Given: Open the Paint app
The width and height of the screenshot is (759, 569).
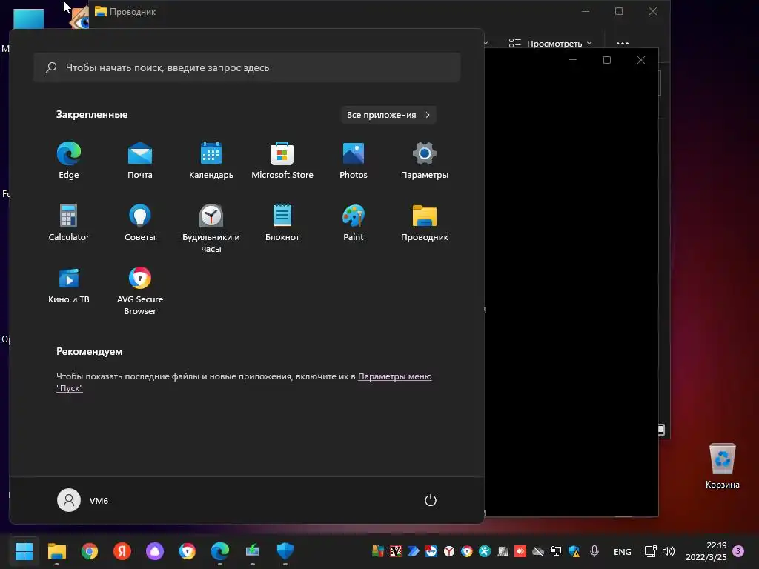Looking at the screenshot, I should (x=354, y=223).
